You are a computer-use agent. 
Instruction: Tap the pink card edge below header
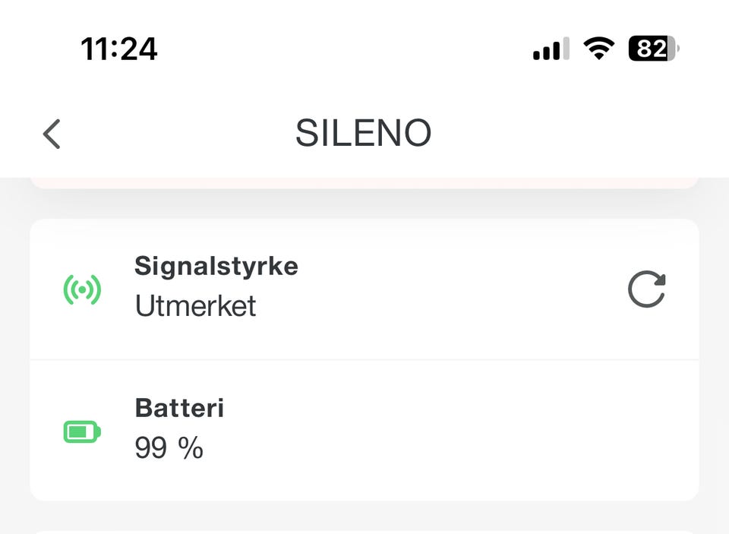click(364, 182)
